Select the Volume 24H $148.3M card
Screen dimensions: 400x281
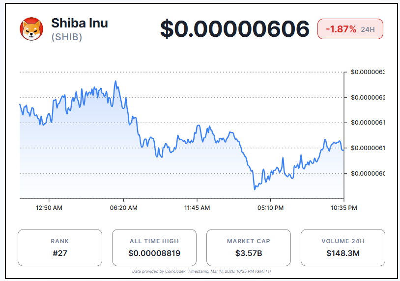pyautogui.click(x=343, y=247)
